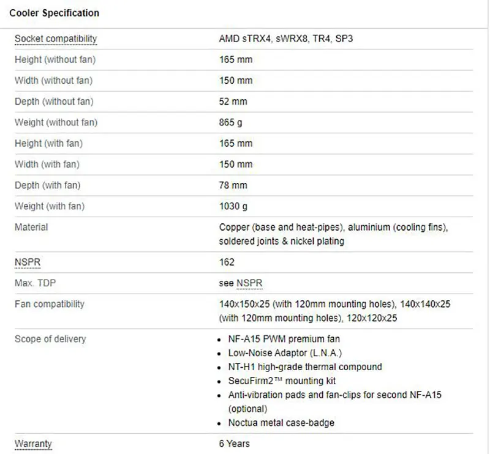This screenshot has width=490, height=454.
Task: Click the Warranty underlined term
Action: click(x=33, y=444)
